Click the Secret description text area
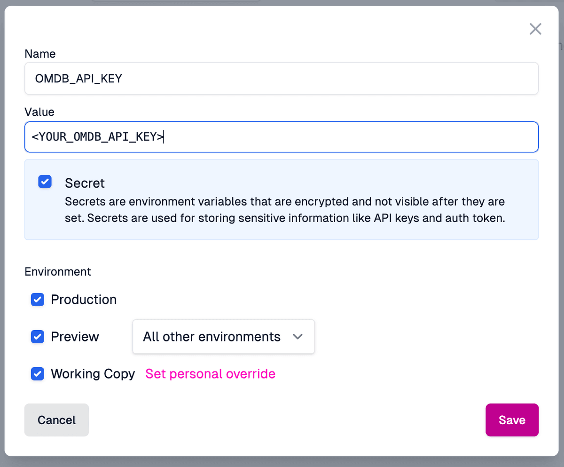 [284, 210]
